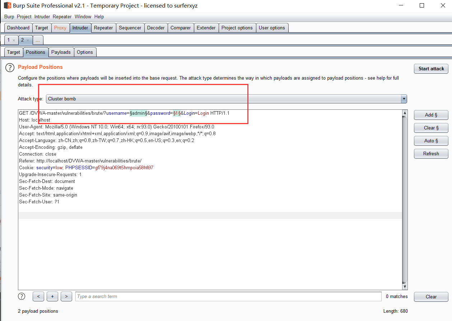This screenshot has height=321, width=452.
Task: Click the §admin§ payload marker
Action: tap(139, 113)
